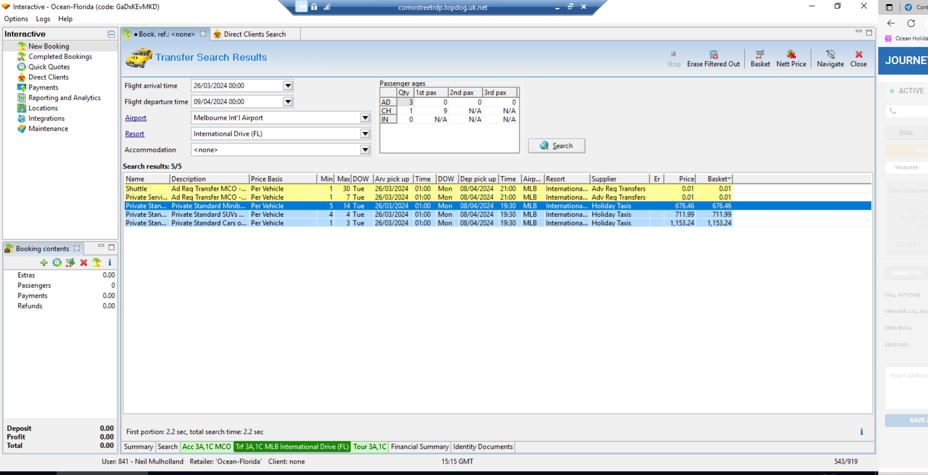Collapse the Interactive panel
The image size is (928, 475).
click(111, 34)
